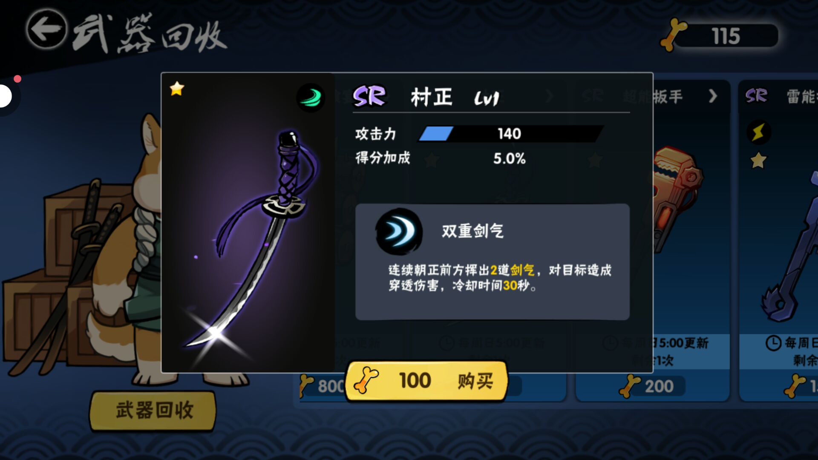Tap the bone currency icon beside 115
This screenshot has height=460, width=818.
674,34
